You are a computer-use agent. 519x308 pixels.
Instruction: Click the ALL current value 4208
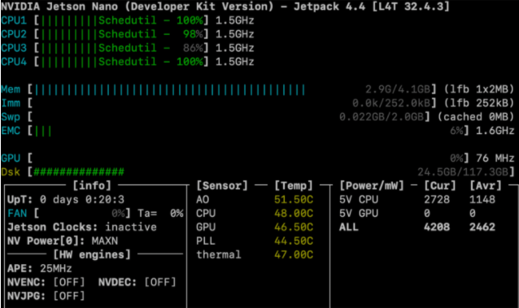437,227
